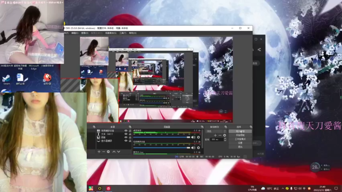The width and height of the screenshot is (342, 192).
Task: Open the View menu in OBS
Action: tap(85, 33)
